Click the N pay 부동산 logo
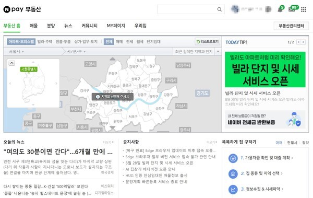 22,9
